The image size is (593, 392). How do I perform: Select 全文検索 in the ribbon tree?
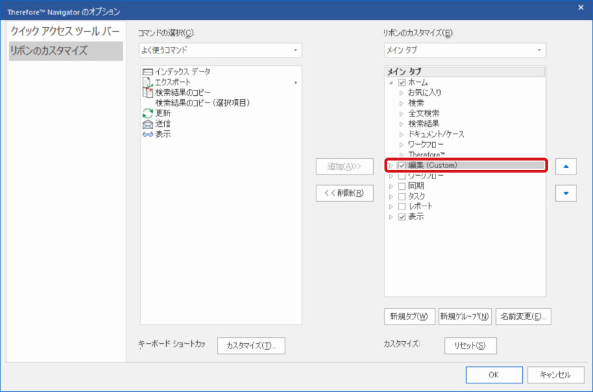(x=424, y=114)
